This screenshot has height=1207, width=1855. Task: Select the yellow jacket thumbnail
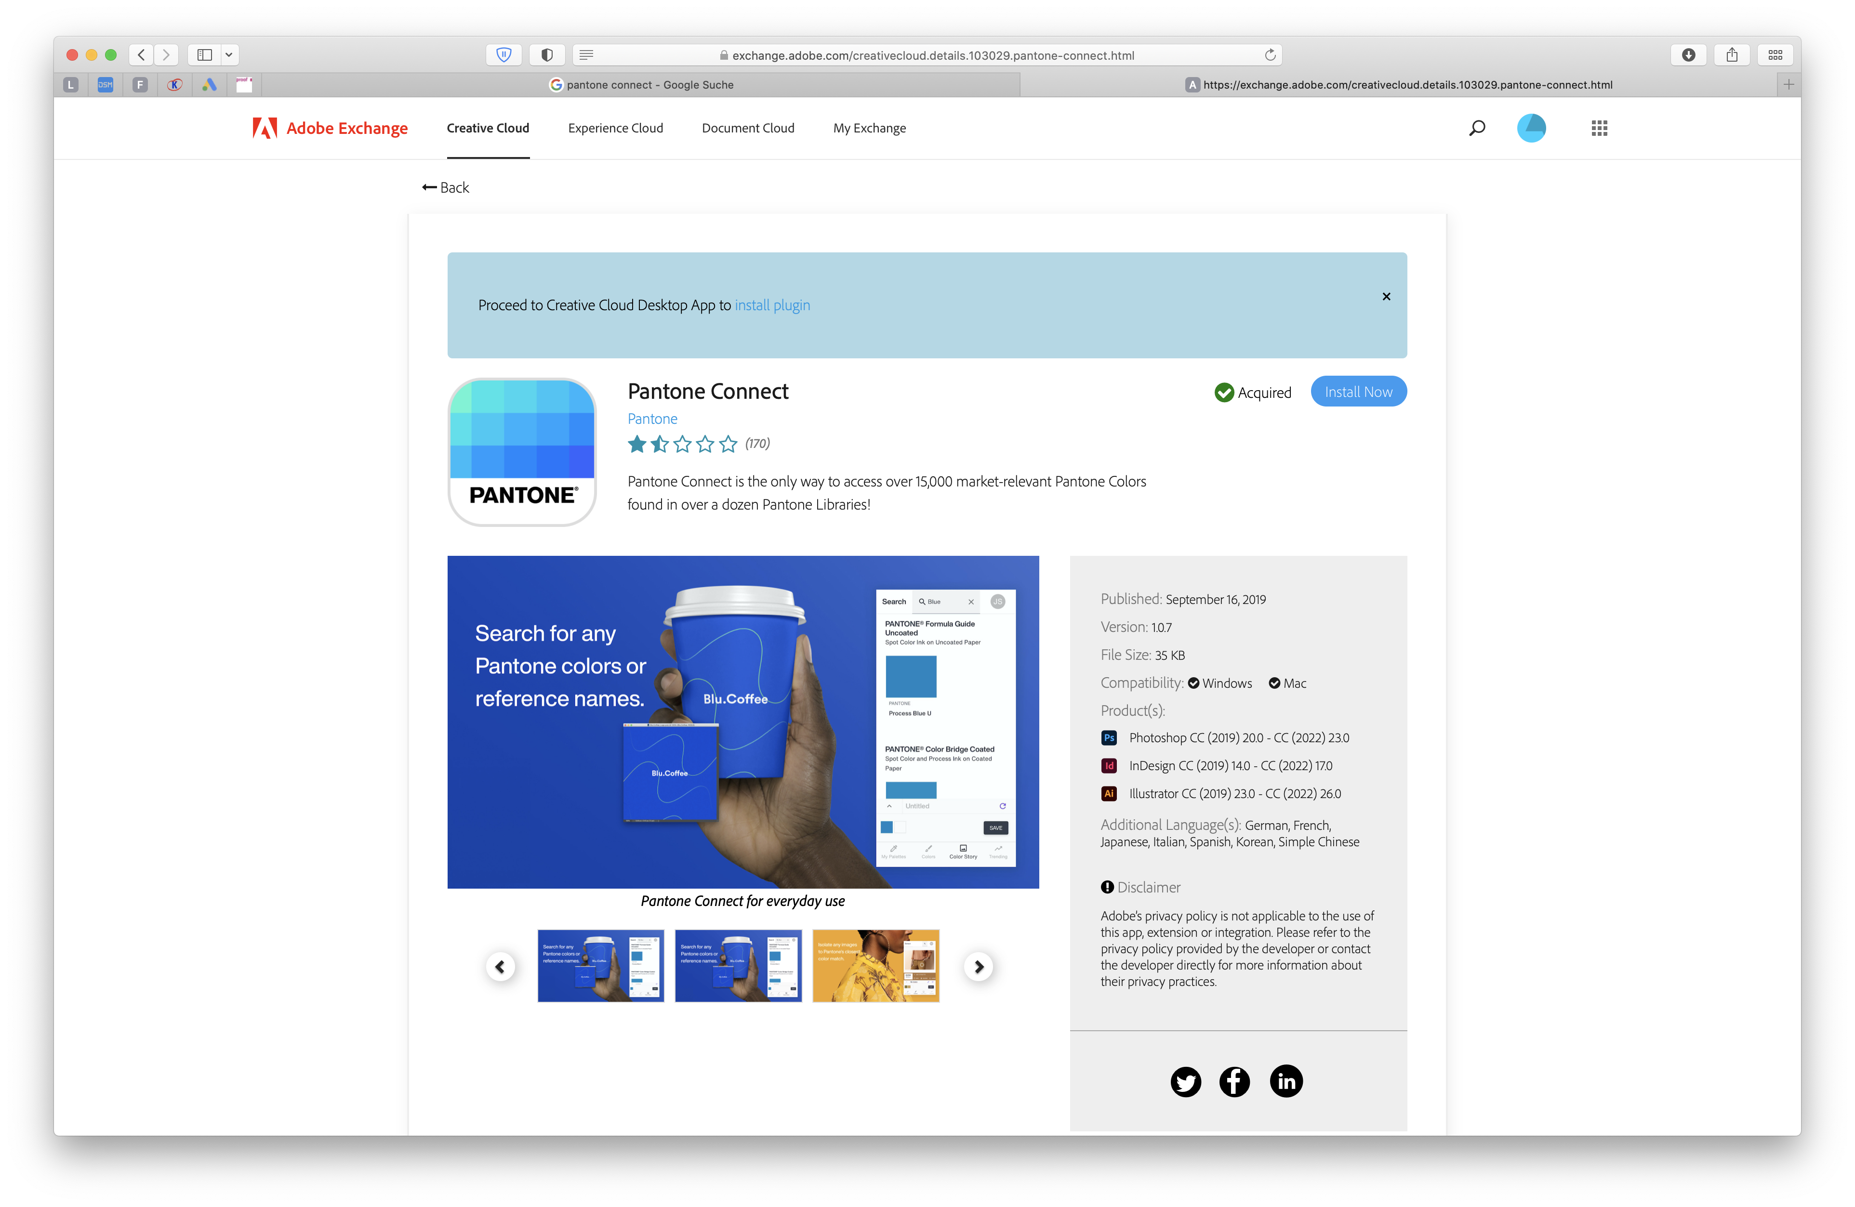pyautogui.click(x=876, y=965)
